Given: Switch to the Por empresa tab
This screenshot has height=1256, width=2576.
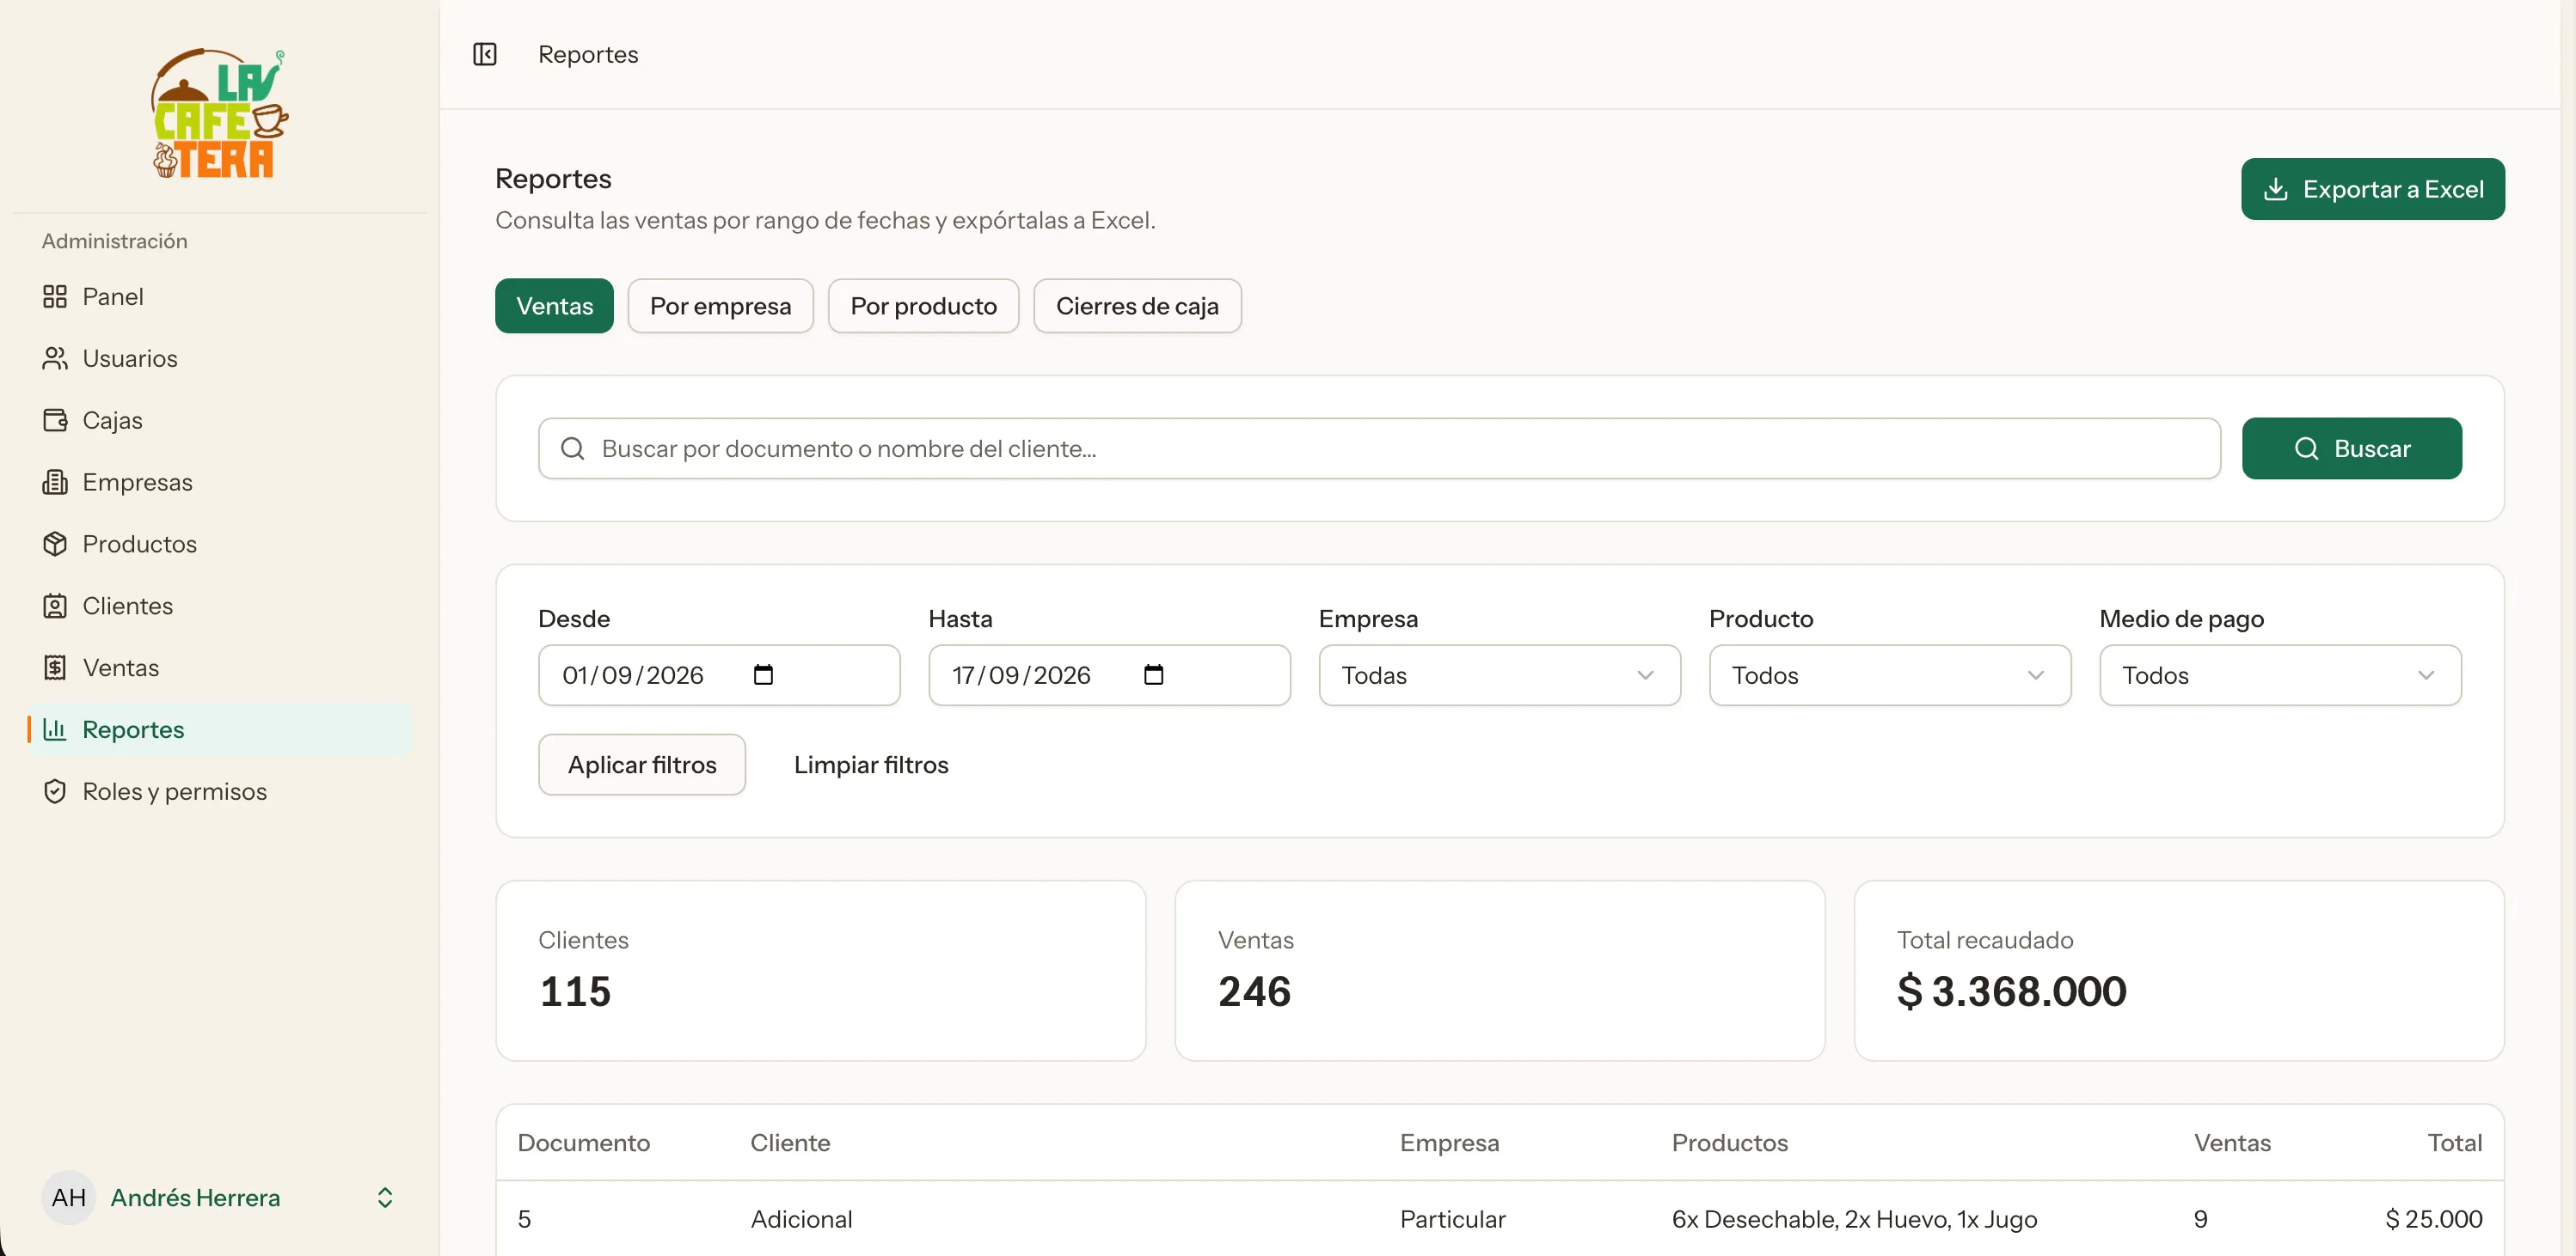Looking at the screenshot, I should pos(720,306).
